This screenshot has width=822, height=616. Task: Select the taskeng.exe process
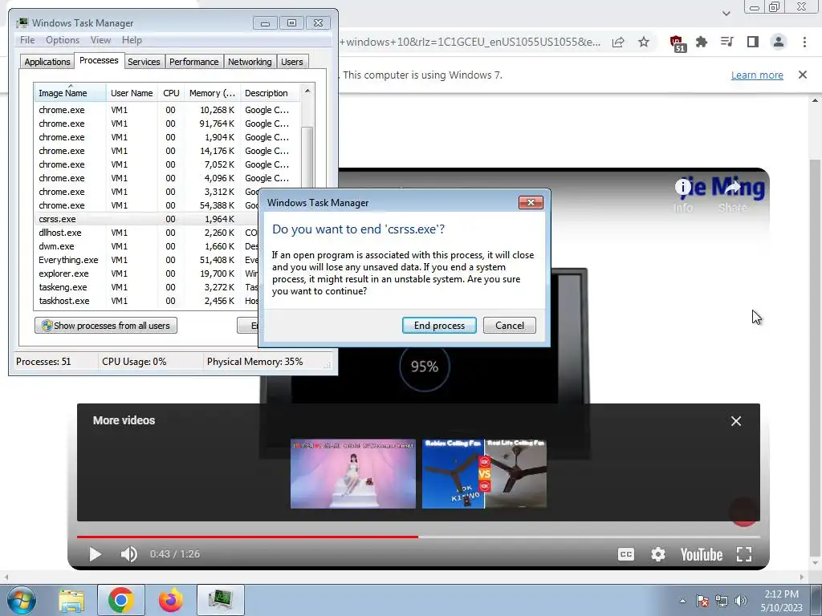click(x=147, y=287)
